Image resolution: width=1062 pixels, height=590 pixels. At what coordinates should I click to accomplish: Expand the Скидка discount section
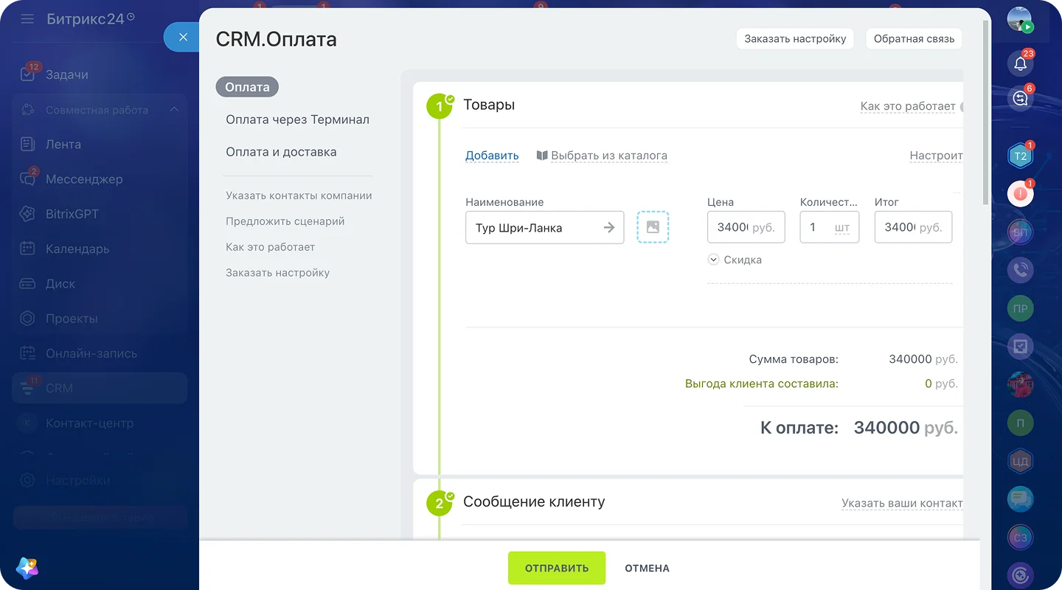coord(735,260)
